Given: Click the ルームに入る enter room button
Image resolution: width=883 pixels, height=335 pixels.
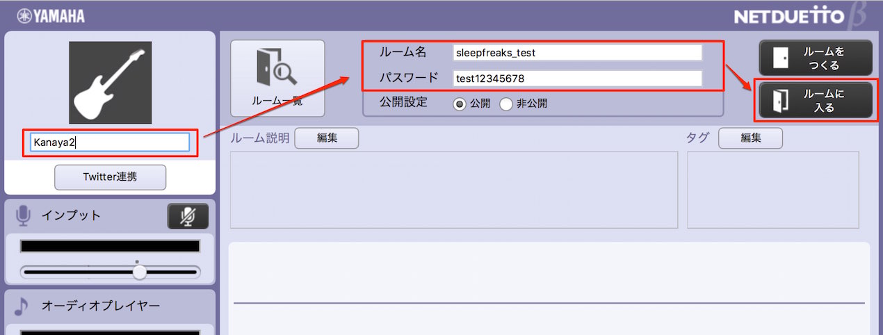Looking at the screenshot, I should tap(815, 101).
